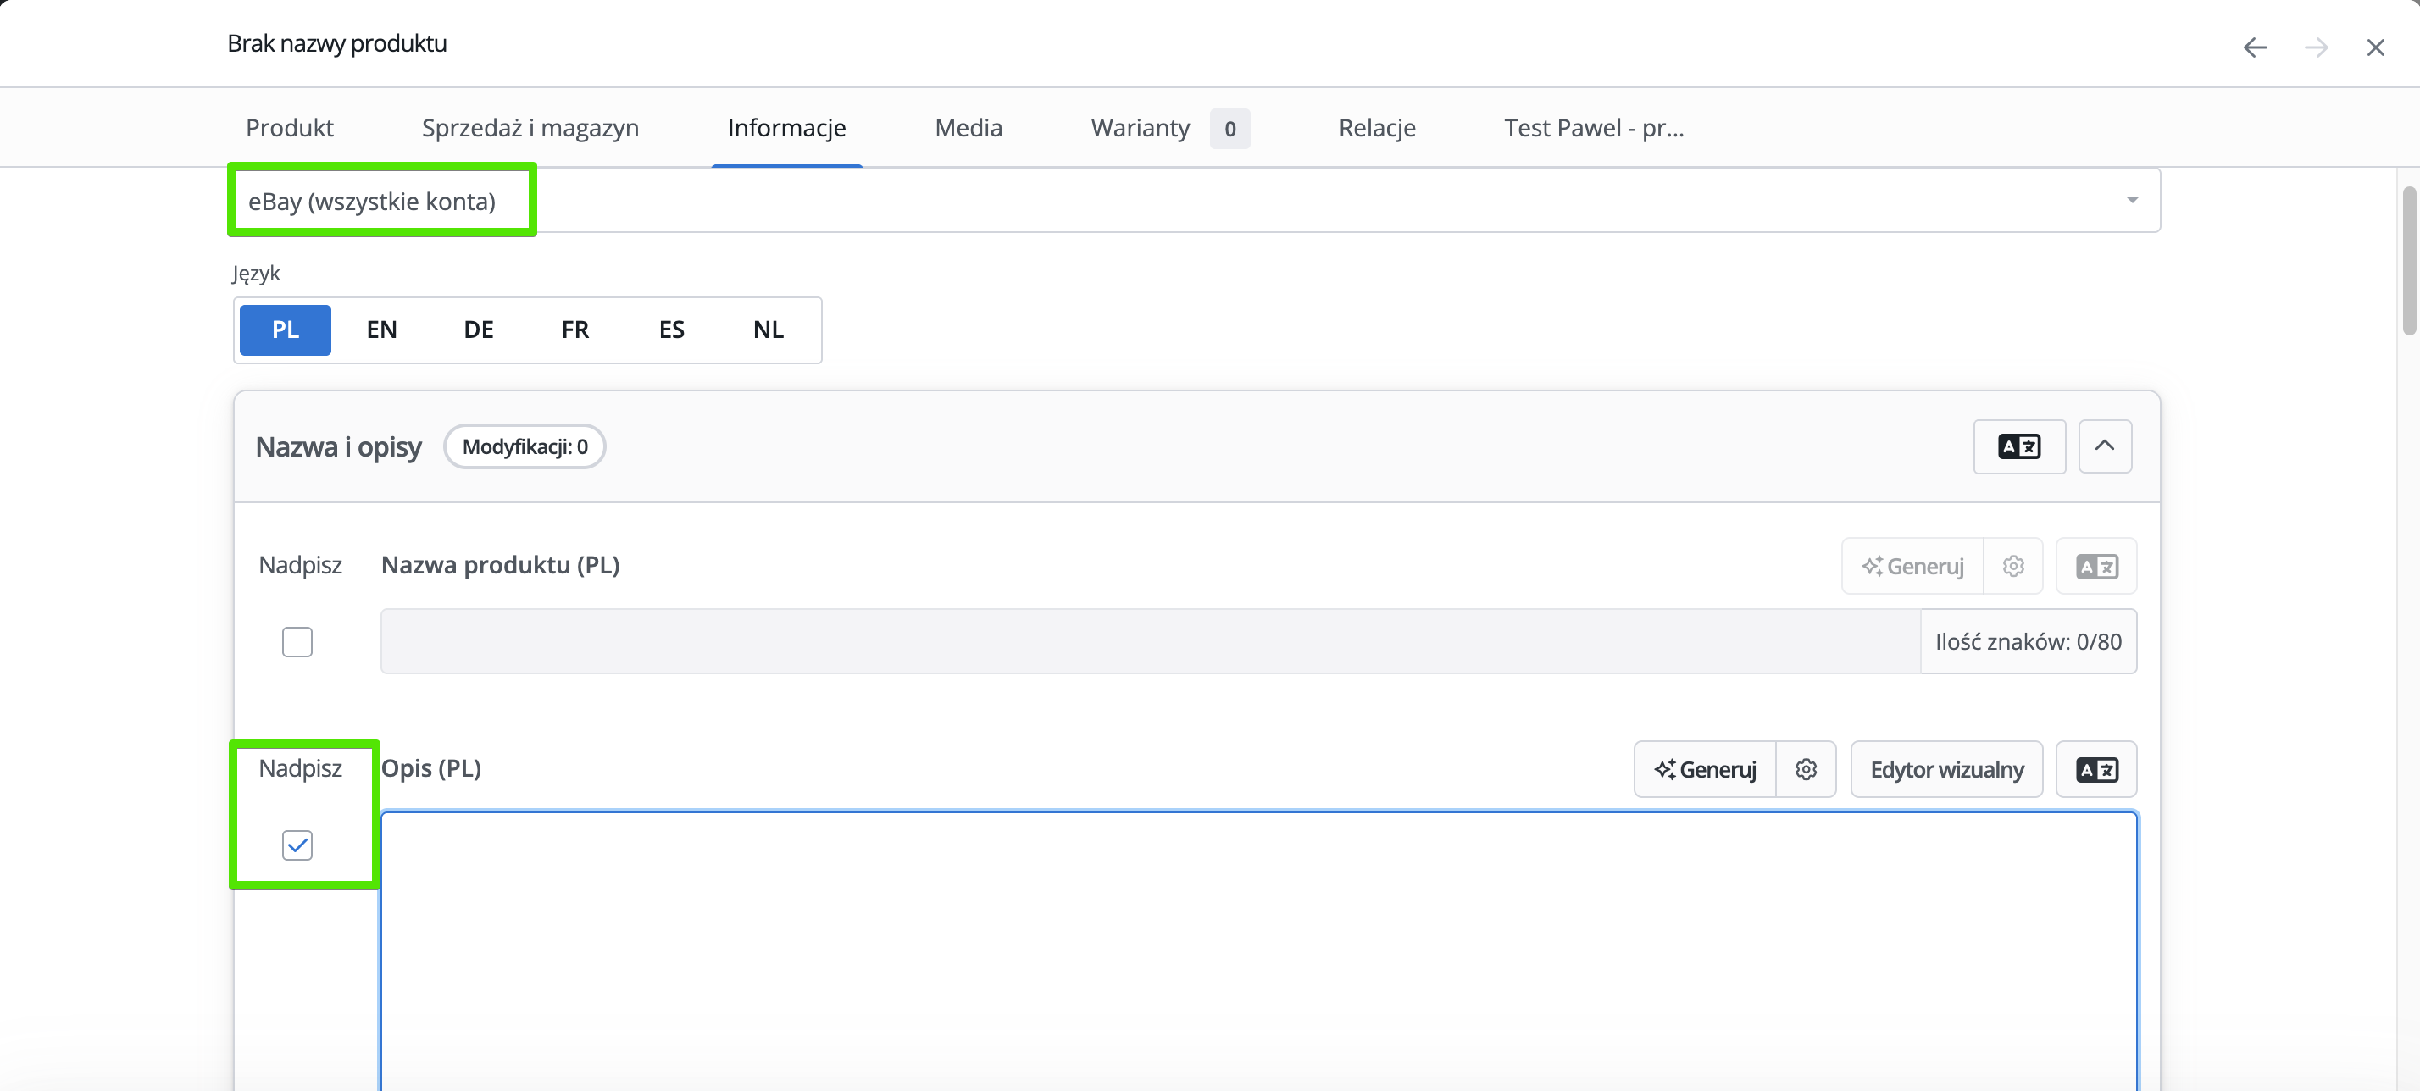Go to previous product with left arrow
Image resolution: width=2420 pixels, height=1091 pixels.
(2255, 47)
